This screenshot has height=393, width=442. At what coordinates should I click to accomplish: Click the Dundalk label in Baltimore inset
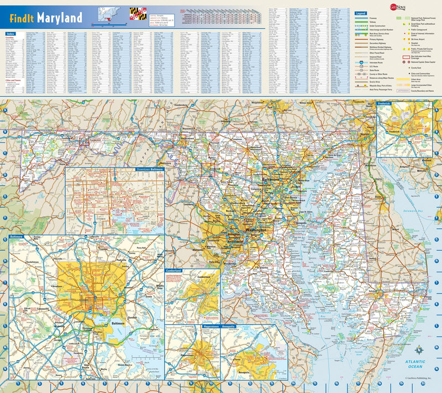(x=132, y=317)
